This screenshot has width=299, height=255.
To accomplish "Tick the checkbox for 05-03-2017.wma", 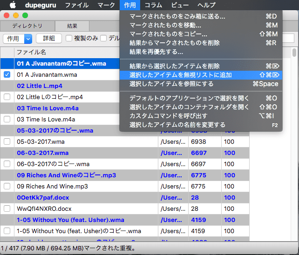I will click(7, 141).
